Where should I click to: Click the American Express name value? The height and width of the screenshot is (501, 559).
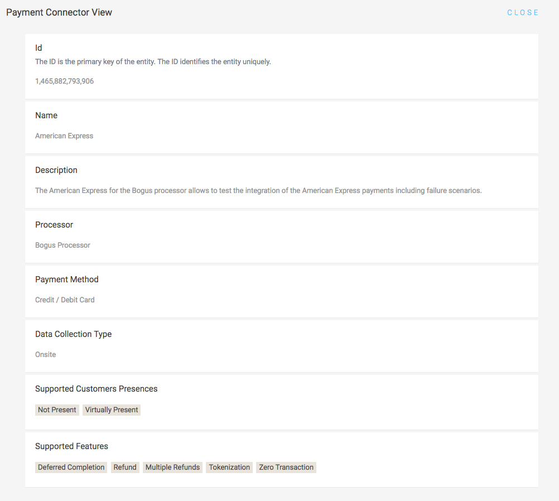point(64,136)
